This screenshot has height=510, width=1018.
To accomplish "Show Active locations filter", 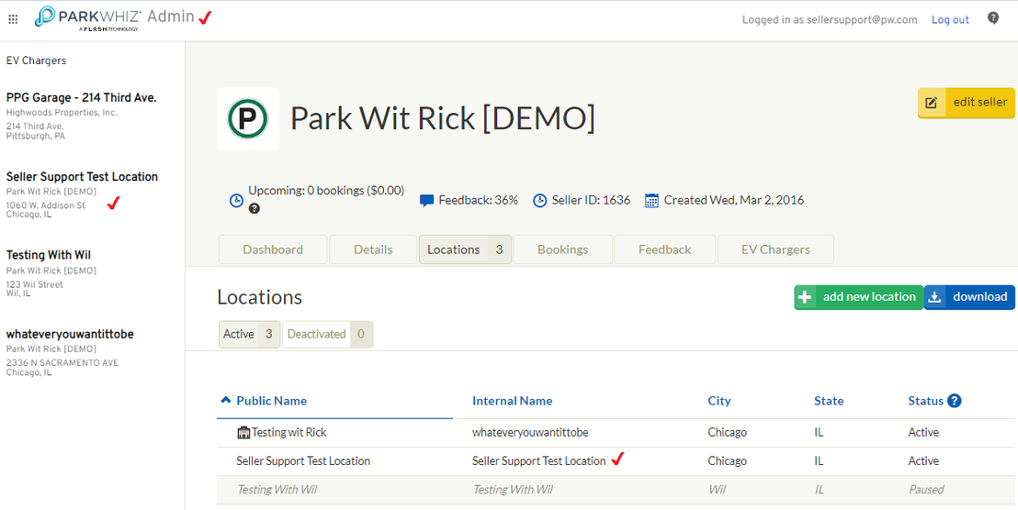I will tap(249, 335).
